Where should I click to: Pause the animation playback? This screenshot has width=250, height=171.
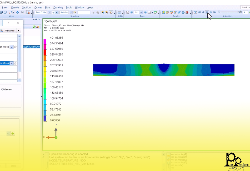(207, 12)
